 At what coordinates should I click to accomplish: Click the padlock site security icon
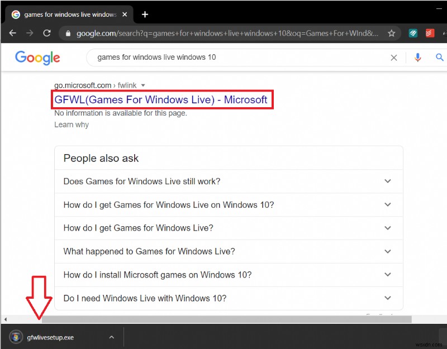pyautogui.click(x=67, y=33)
